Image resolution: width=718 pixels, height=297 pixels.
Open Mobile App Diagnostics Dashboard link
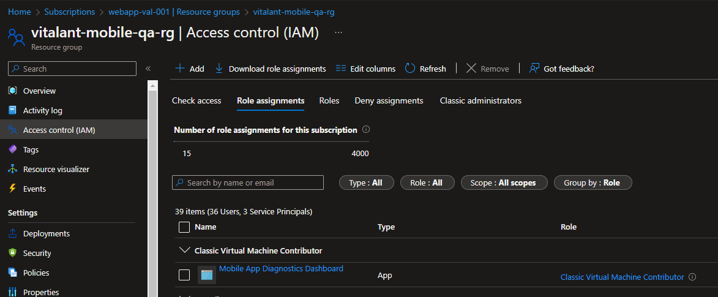[x=281, y=269]
